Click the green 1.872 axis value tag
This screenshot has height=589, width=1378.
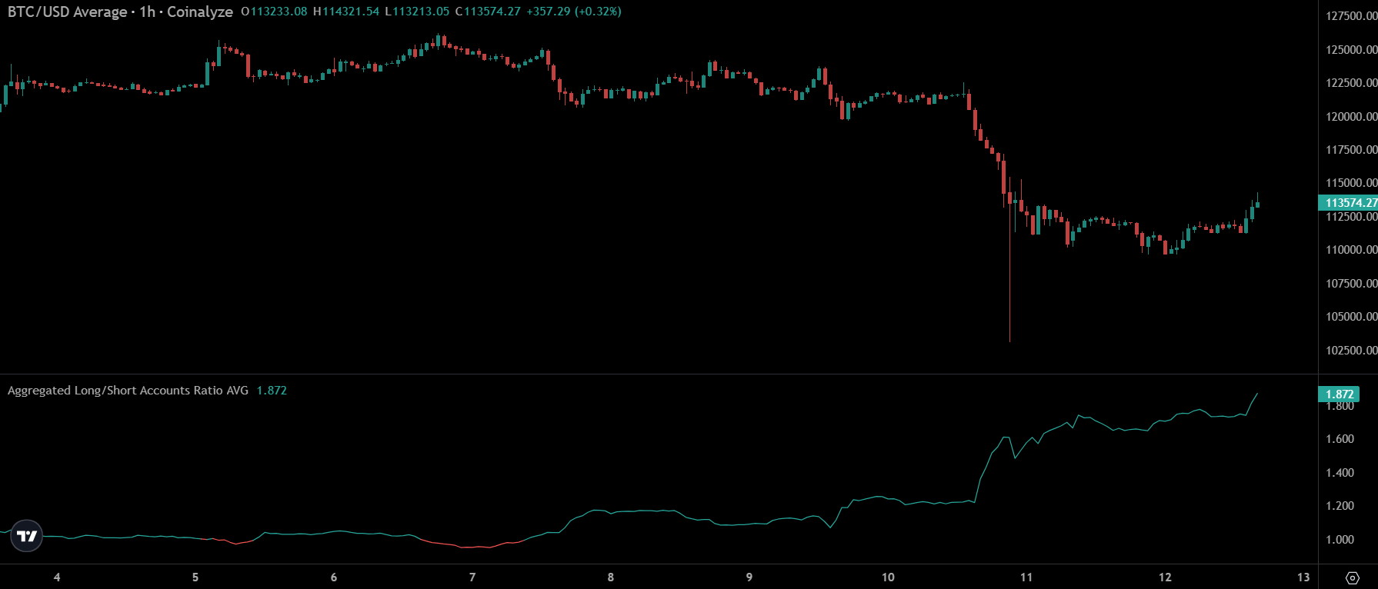[1339, 394]
